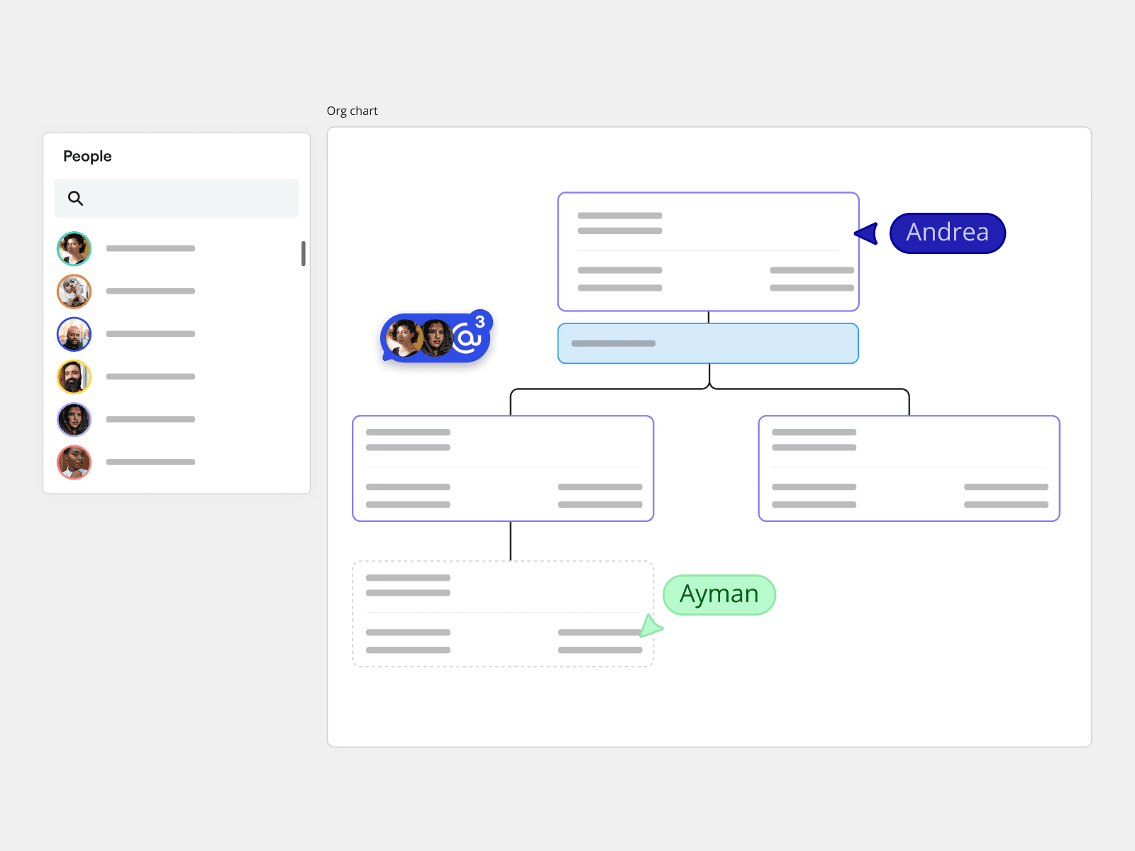Select the last avatar with red ring

click(x=74, y=462)
